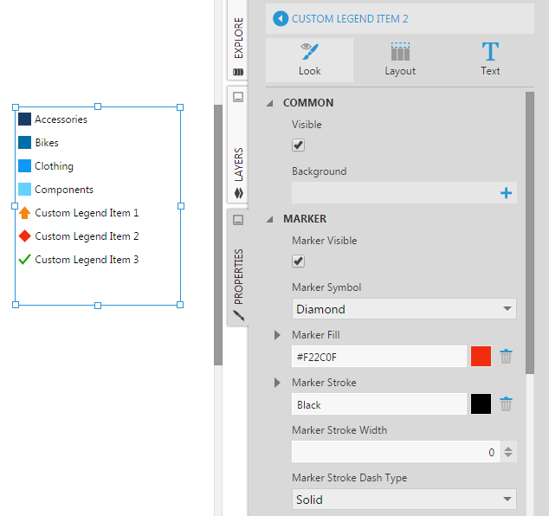Click the Marker Fill hex value field
Image resolution: width=549 pixels, height=516 pixels.
pos(379,357)
